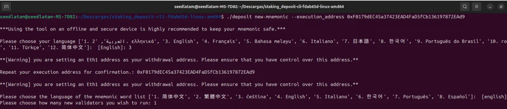Click the --execution_address flag in the command

pos(318,17)
